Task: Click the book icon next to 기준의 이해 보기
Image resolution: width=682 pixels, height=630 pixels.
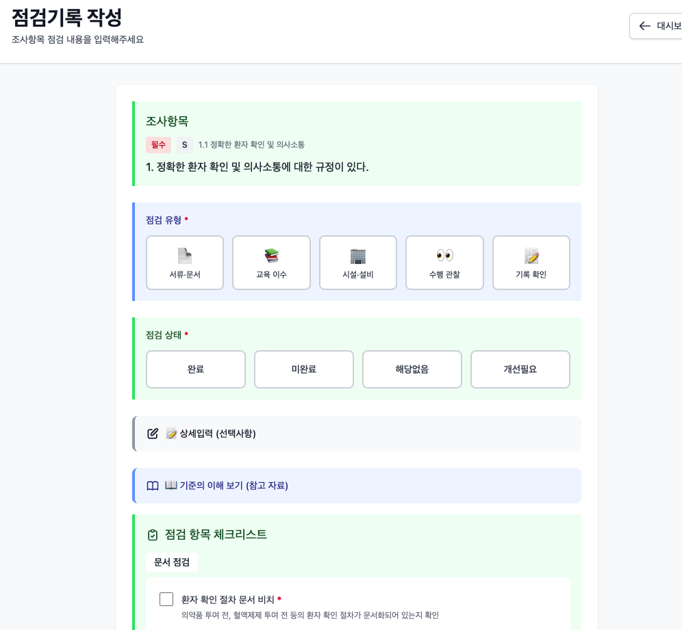Action: [153, 486]
